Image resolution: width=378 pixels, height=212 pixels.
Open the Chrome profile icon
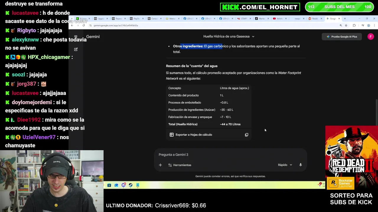(x=369, y=26)
